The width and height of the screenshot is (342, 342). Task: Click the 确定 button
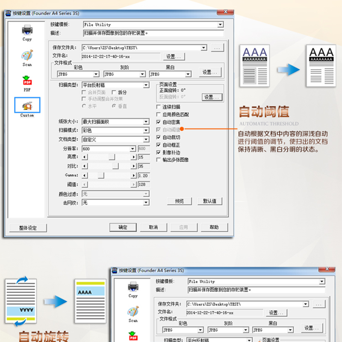123,227
